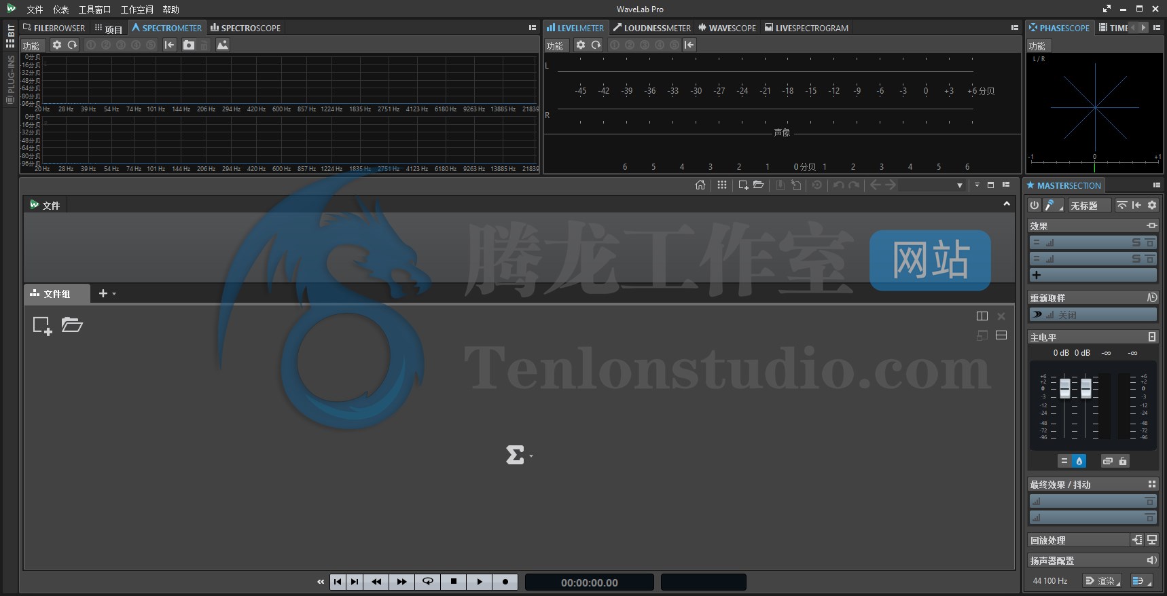Toggle the main level section fold icon

1152,337
